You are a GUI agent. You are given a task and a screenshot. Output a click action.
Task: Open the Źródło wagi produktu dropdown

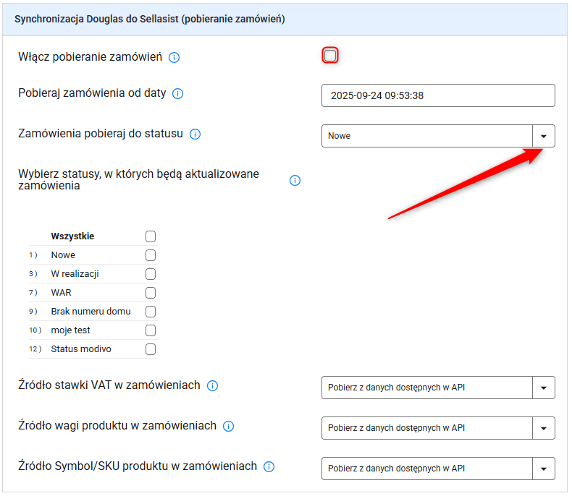point(544,428)
